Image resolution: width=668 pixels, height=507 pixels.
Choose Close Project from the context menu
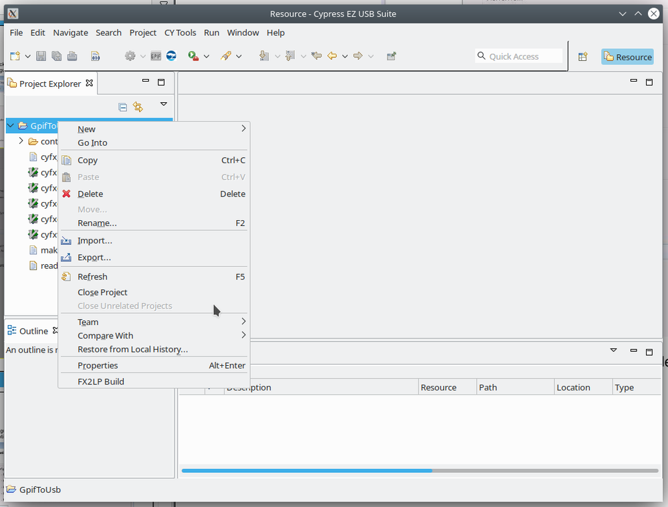pos(154,292)
